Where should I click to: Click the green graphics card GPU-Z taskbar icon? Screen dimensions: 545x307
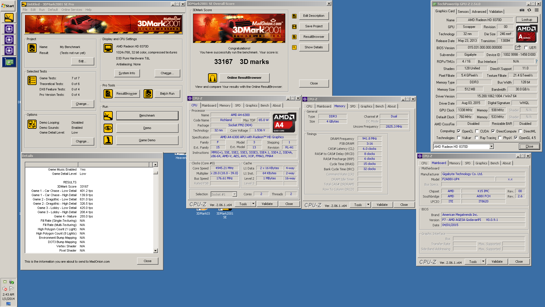[9, 62]
